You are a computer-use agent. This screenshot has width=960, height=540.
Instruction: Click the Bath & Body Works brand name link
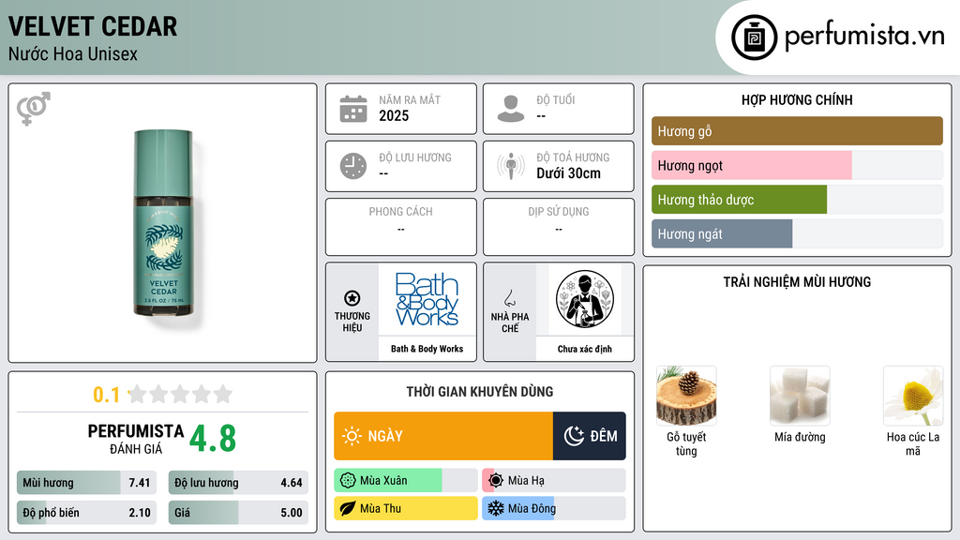pyautogui.click(x=427, y=349)
